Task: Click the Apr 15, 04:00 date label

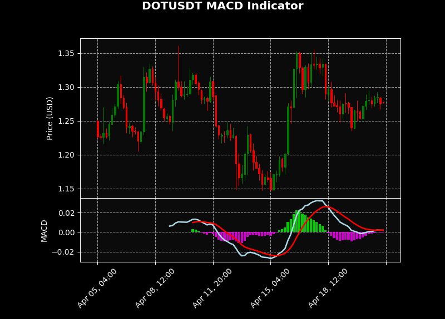Action: point(270,288)
